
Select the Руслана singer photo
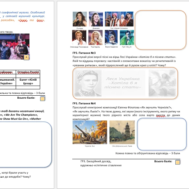[80, 19]
